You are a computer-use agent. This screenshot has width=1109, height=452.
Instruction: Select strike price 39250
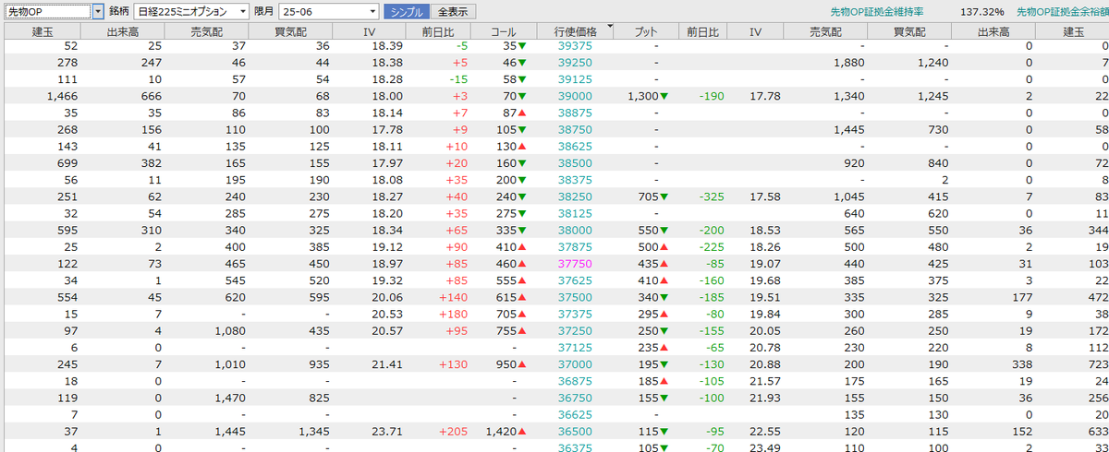coord(576,62)
